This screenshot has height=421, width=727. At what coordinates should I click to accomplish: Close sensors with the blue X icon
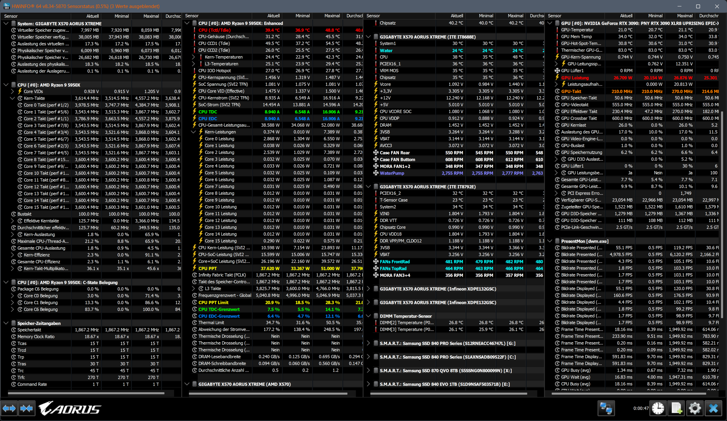coord(713,408)
